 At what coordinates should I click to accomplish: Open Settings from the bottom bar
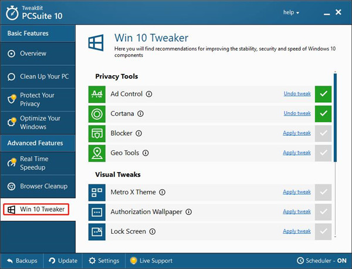(x=104, y=261)
